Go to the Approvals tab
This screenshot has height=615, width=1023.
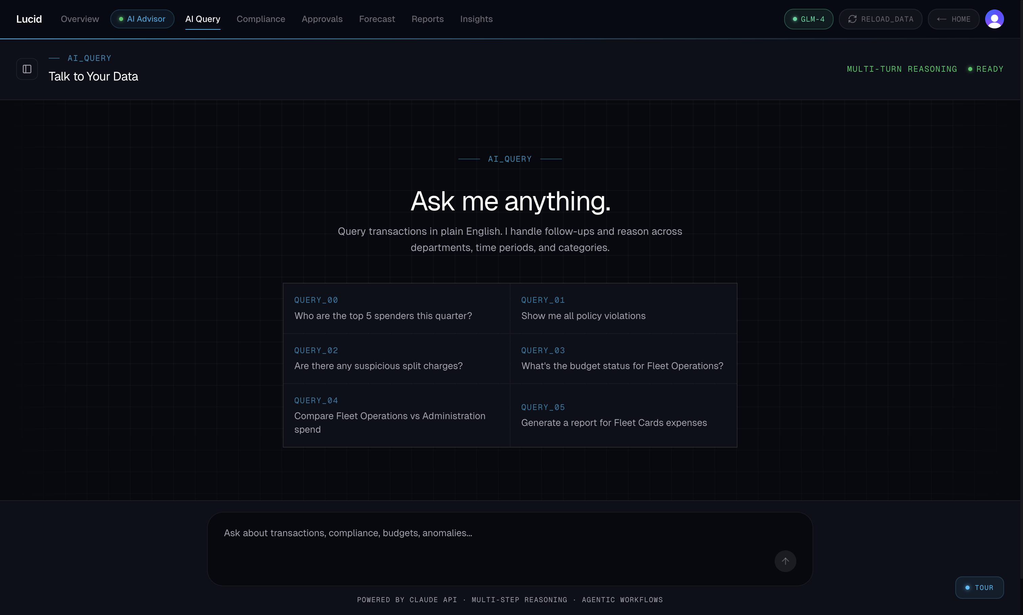(x=322, y=19)
